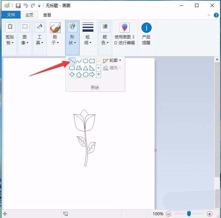Expand the full shapes gallery list
This screenshot has width=221, height=218.
point(98,74)
